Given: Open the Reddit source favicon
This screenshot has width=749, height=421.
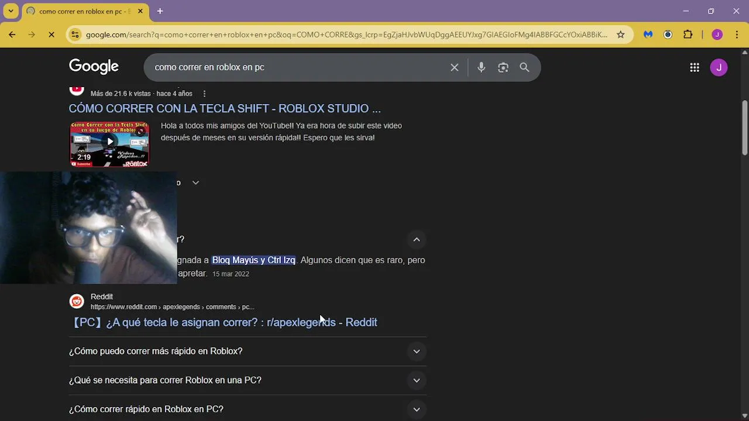Looking at the screenshot, I should click(77, 301).
